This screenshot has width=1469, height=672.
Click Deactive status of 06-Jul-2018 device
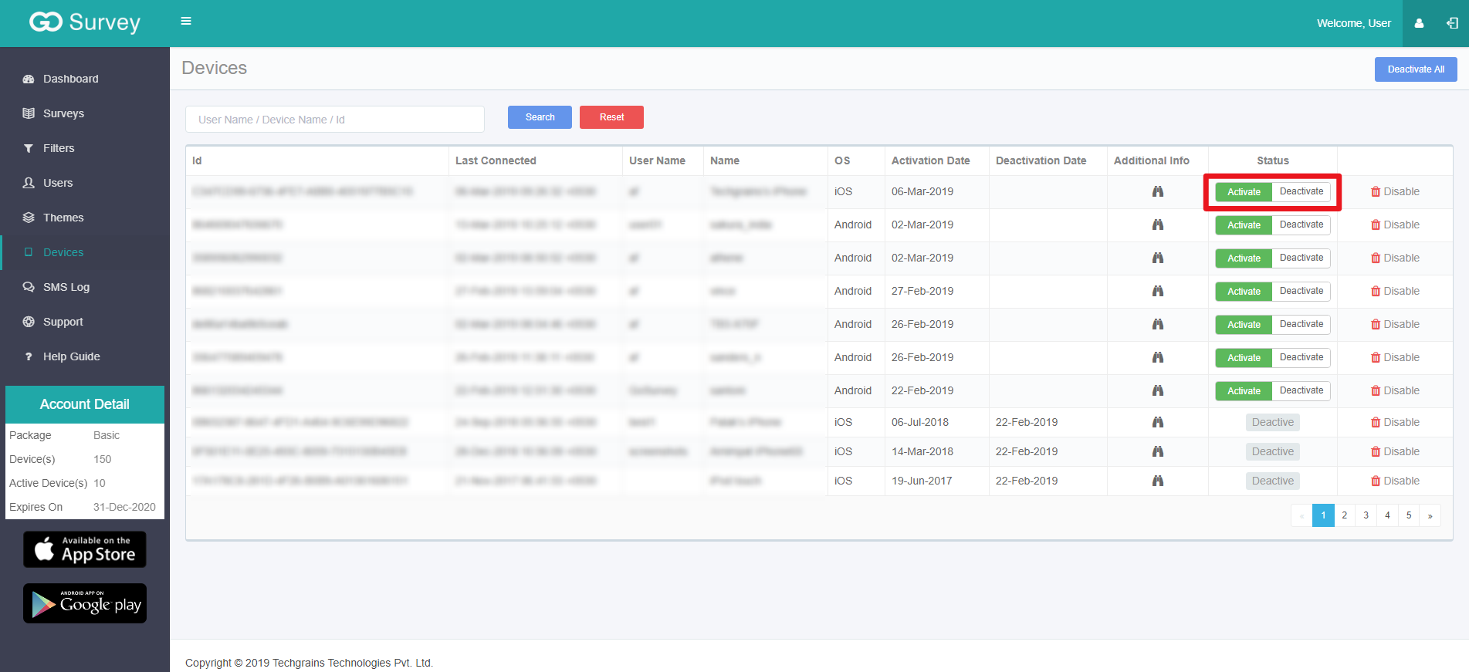pyautogui.click(x=1273, y=422)
